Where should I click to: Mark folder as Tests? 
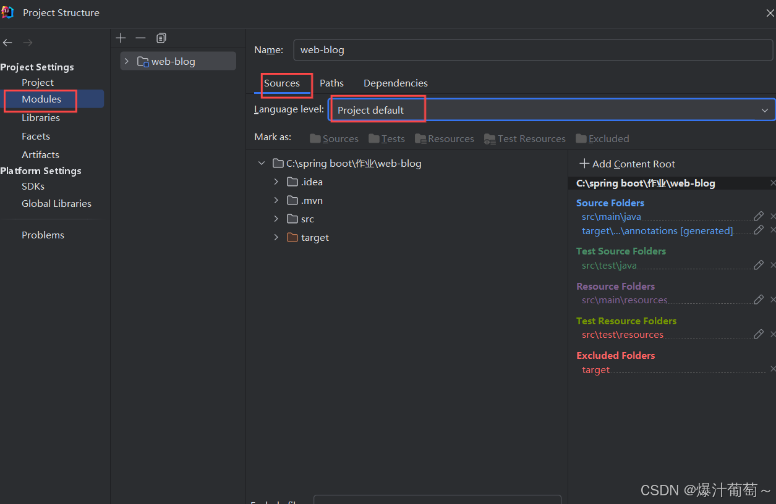click(386, 139)
